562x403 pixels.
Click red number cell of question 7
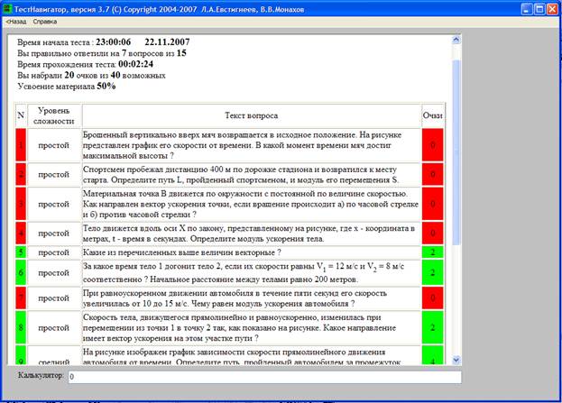tap(21, 298)
